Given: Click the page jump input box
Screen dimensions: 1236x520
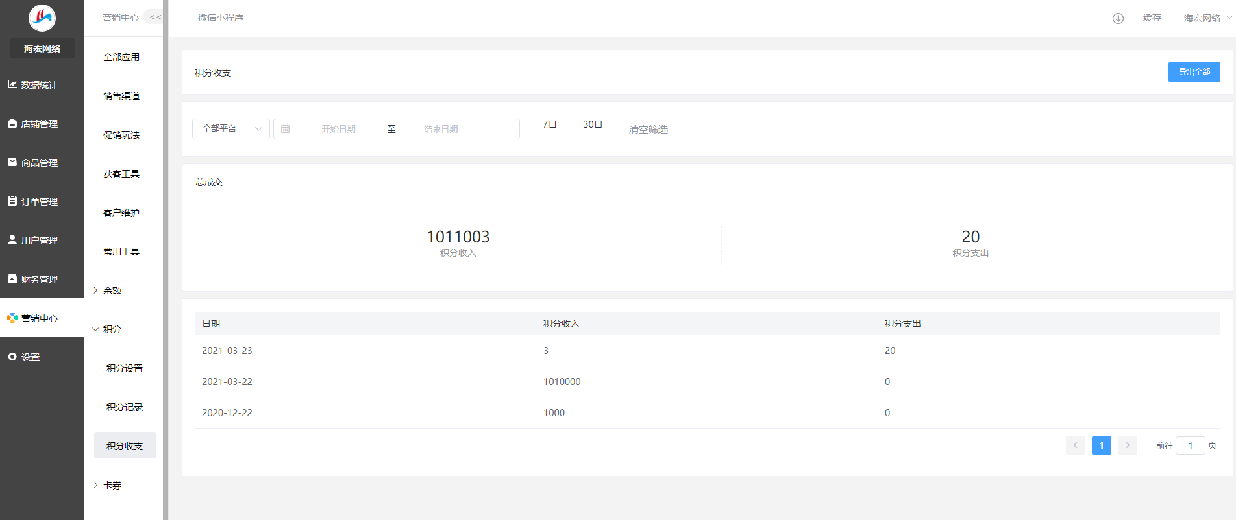Looking at the screenshot, I should [x=1191, y=445].
